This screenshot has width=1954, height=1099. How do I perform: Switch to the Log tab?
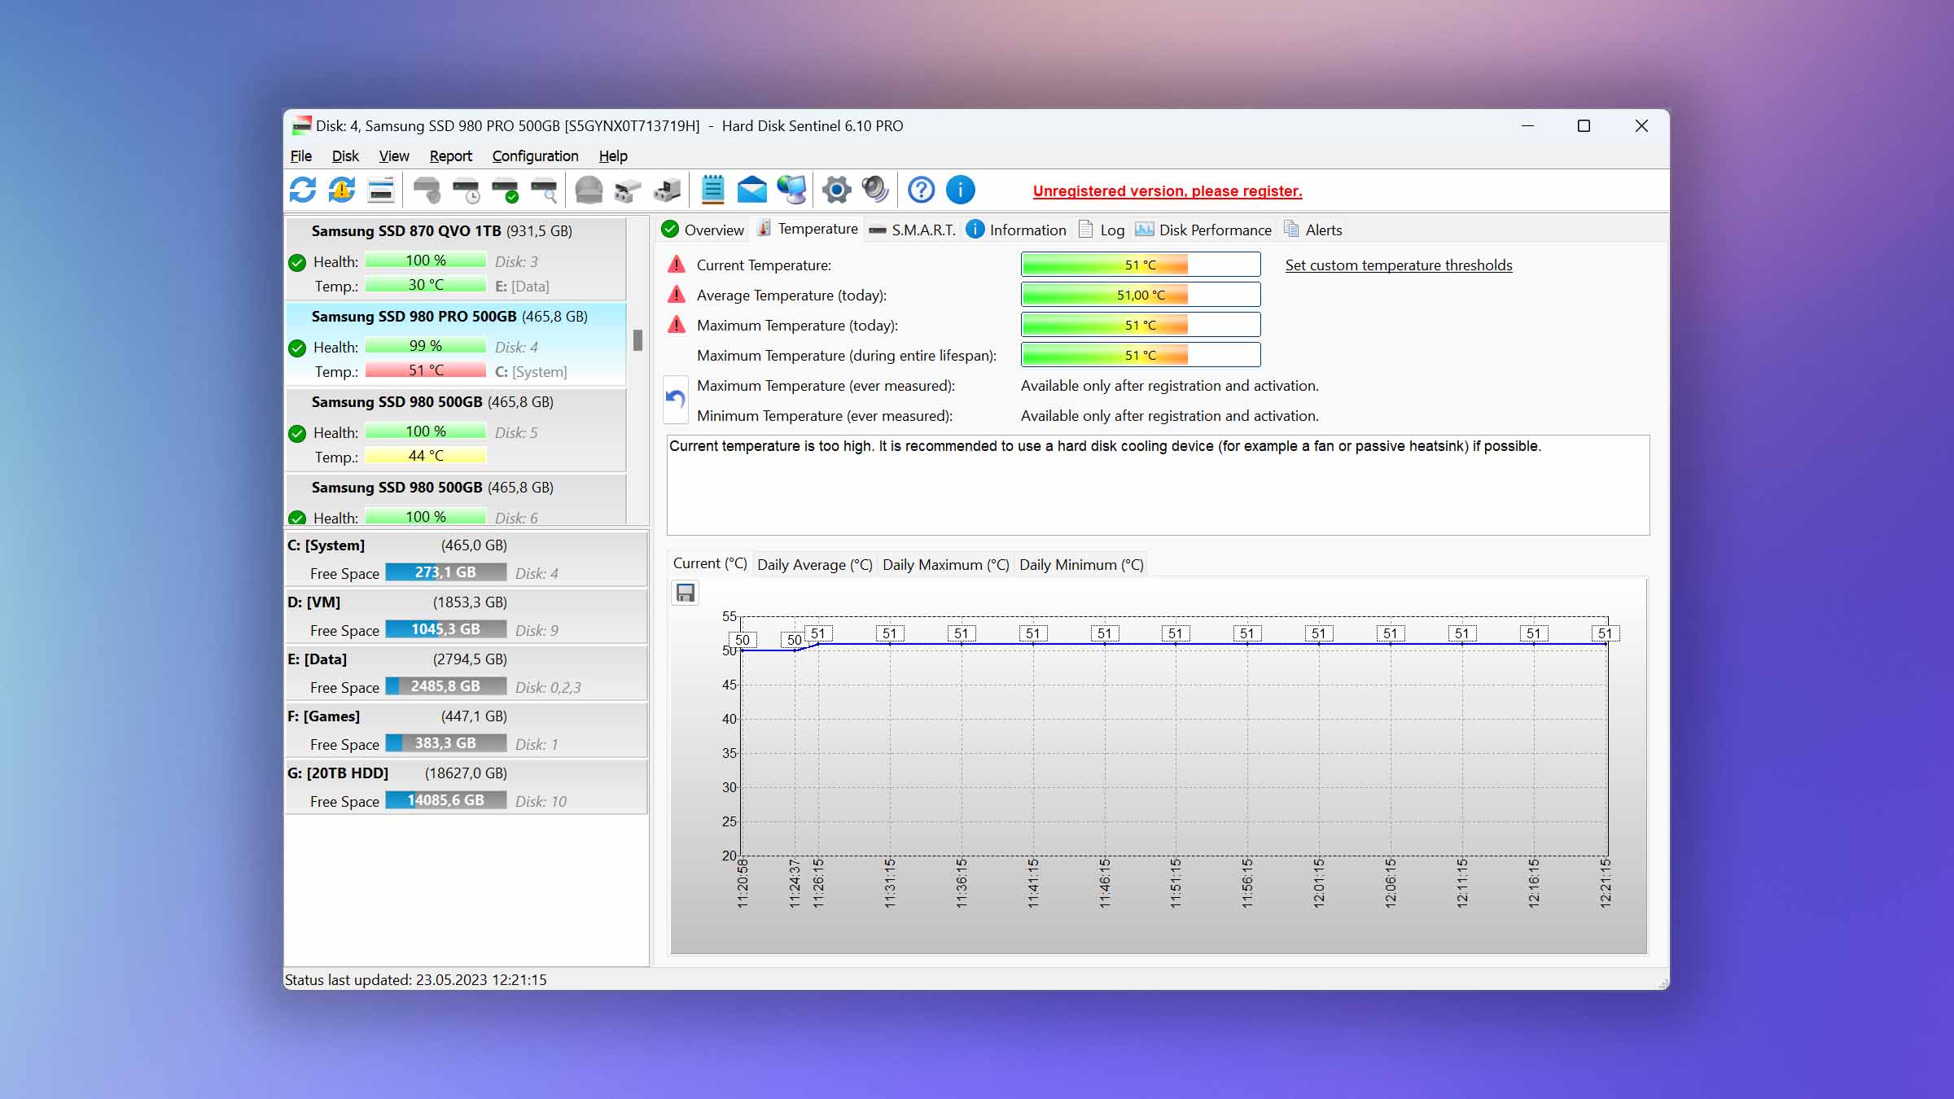pos(1102,230)
